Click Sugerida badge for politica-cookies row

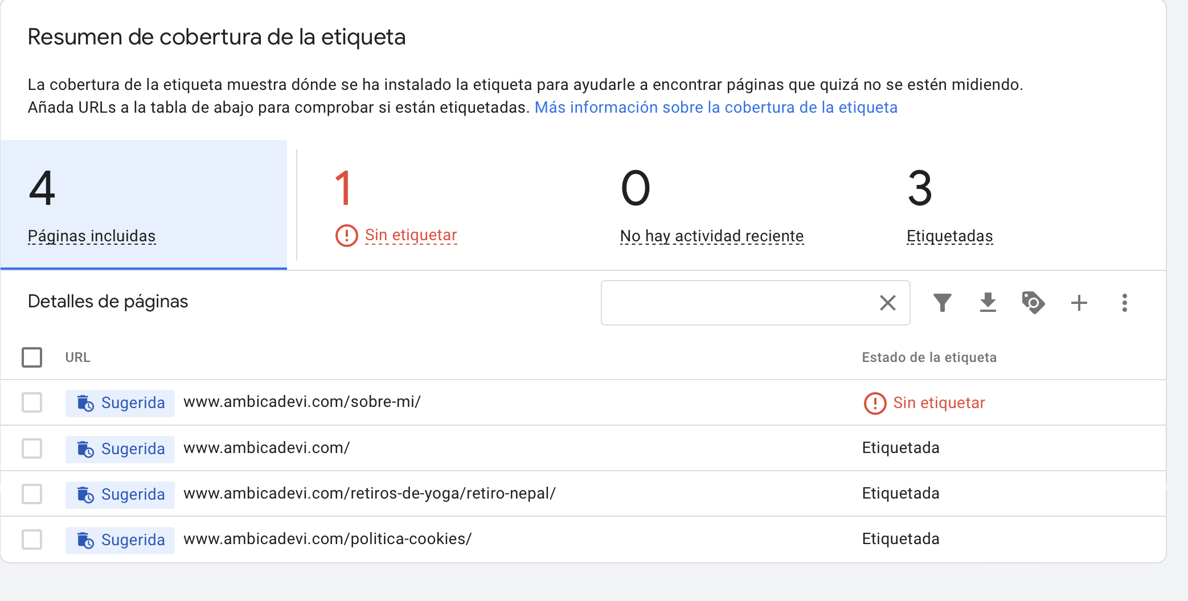[120, 540]
